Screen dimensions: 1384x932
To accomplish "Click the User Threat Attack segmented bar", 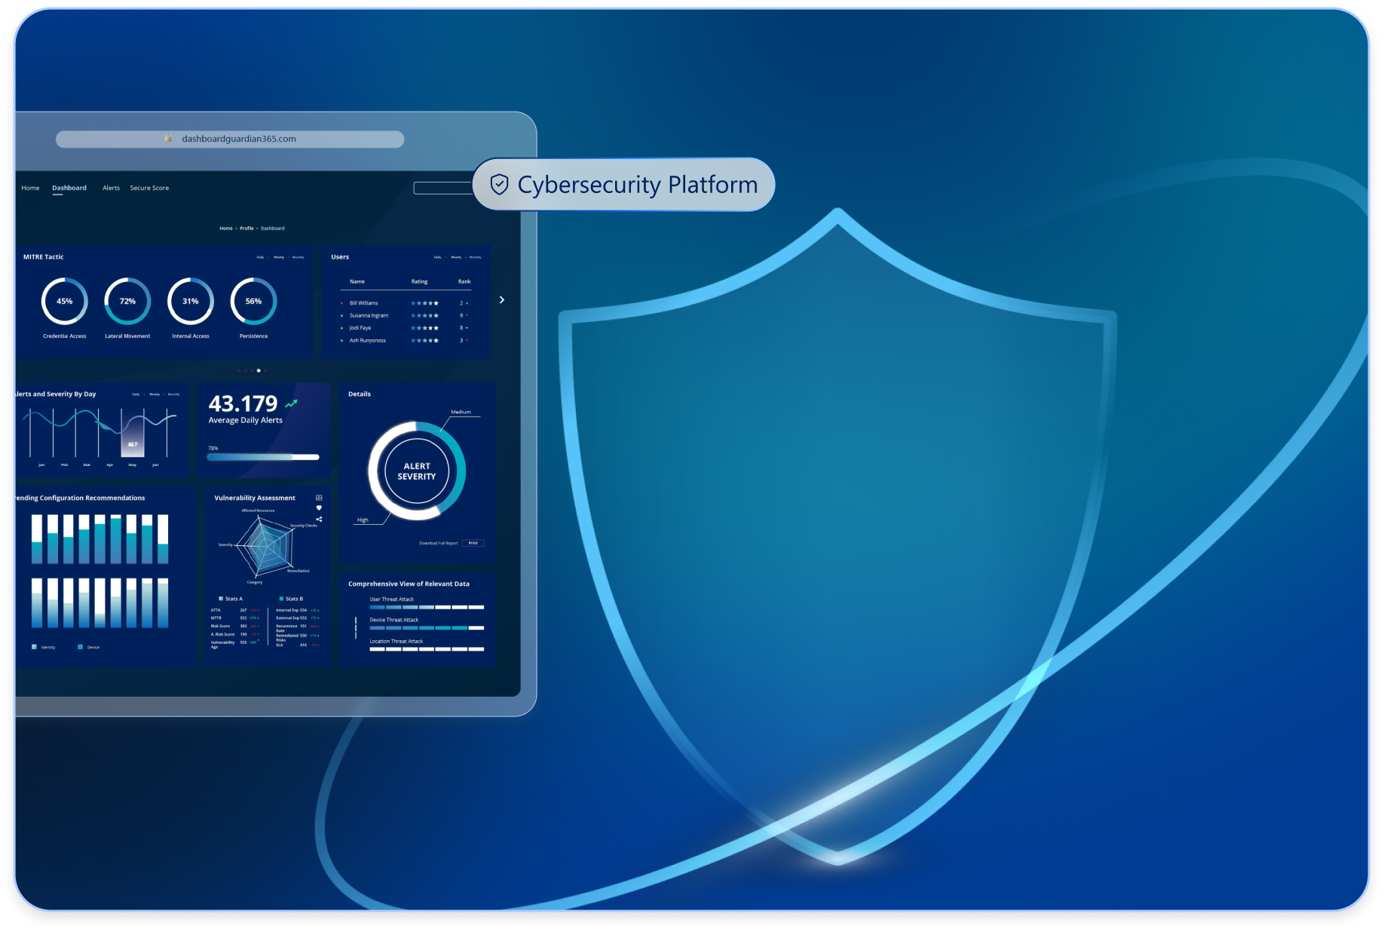I will click(427, 607).
